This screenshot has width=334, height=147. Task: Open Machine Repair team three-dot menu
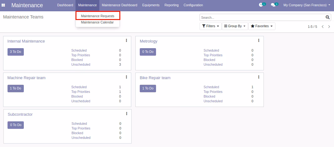coord(126,77)
